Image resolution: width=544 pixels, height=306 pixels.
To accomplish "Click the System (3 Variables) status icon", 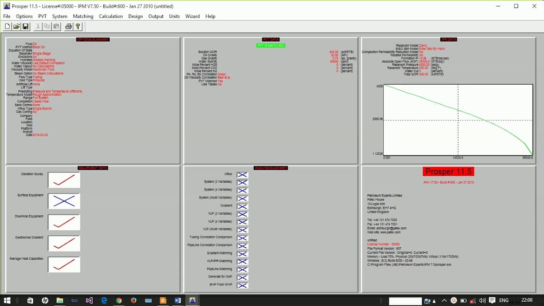I will pyautogui.click(x=242, y=182).
